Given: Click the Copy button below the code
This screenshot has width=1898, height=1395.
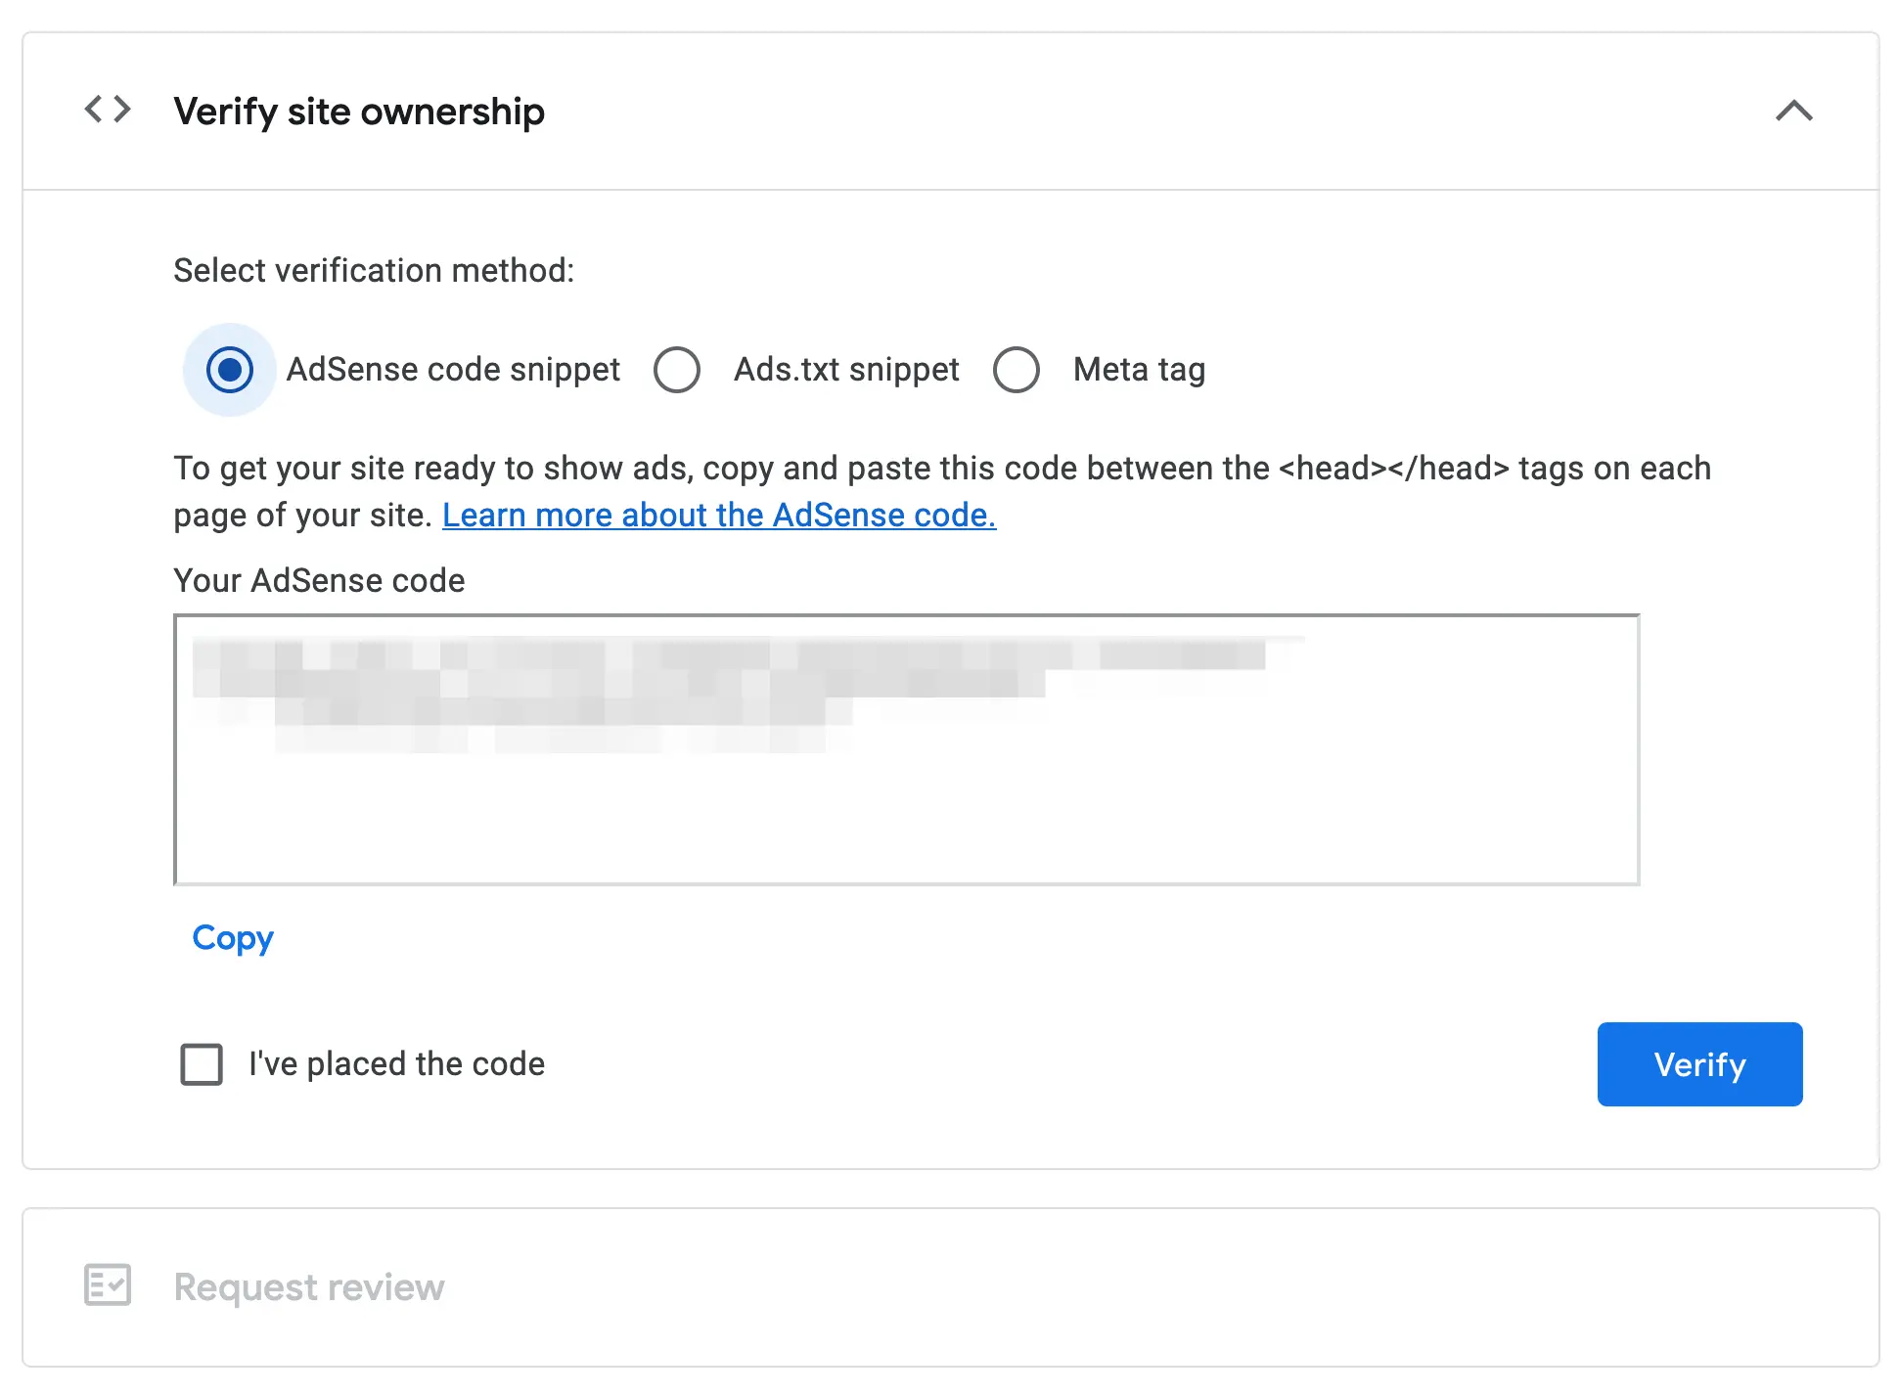Looking at the screenshot, I should (x=233, y=937).
